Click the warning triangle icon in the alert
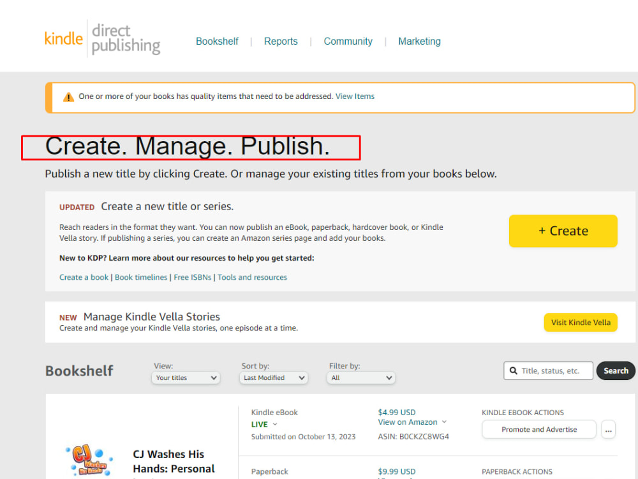638x479 pixels. (x=68, y=97)
